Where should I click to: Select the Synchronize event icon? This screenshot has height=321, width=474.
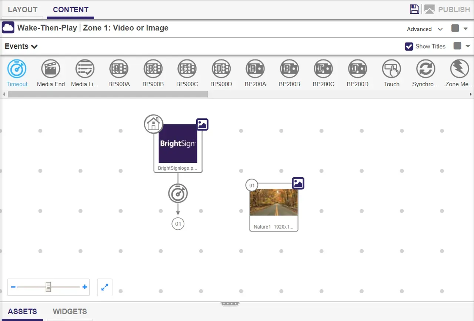(x=425, y=69)
